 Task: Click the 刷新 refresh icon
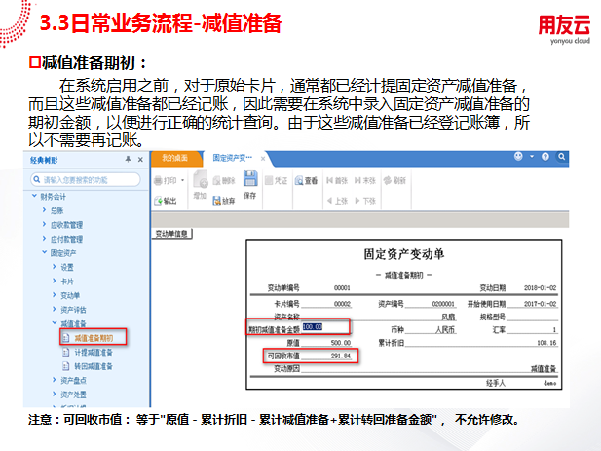click(388, 180)
